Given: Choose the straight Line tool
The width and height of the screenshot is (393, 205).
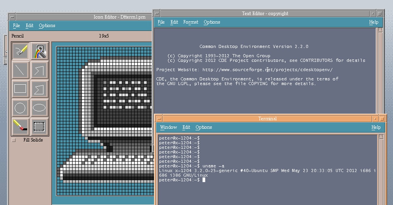Looking at the screenshot, I should [20, 70].
